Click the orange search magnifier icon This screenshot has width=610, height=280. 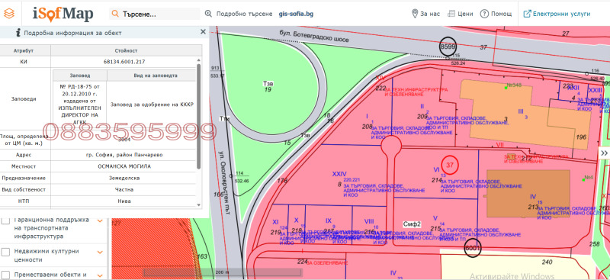point(115,14)
